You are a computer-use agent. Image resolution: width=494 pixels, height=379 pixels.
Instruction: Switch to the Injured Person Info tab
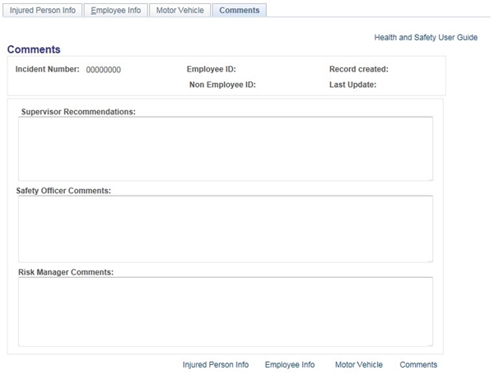[42, 11]
